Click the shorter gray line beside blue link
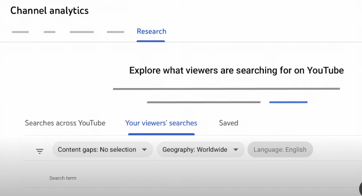Screen dimensions: 362x196 [x=204, y=102]
